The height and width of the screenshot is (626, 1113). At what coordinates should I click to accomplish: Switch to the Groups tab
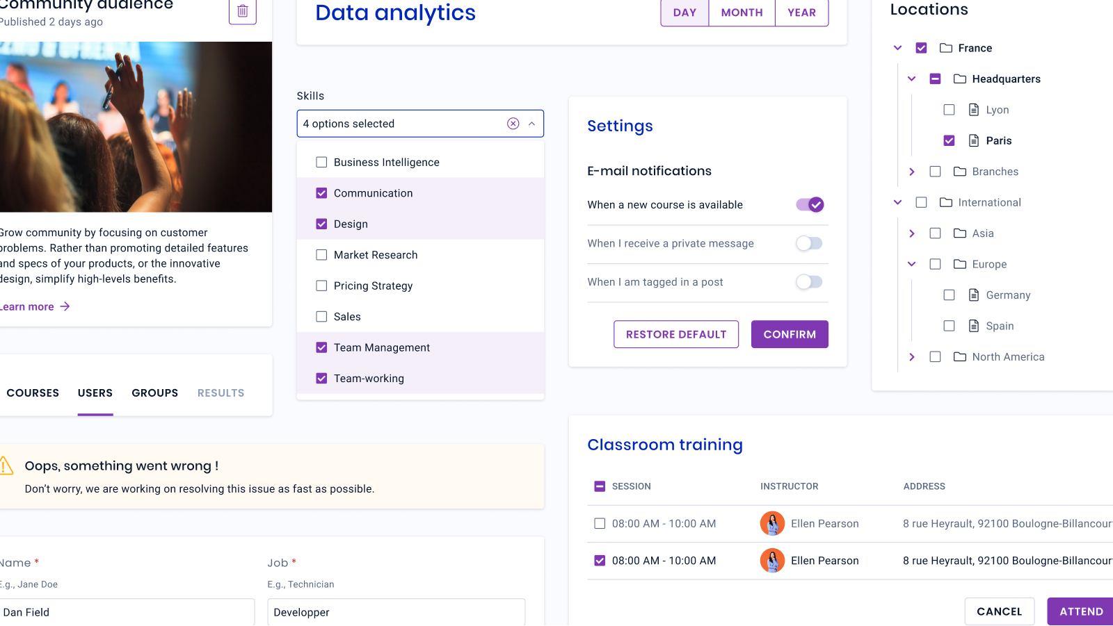point(155,393)
